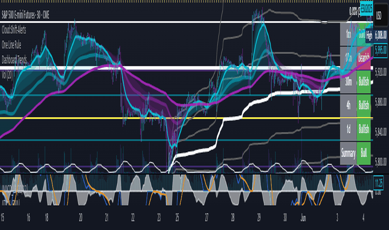Click date 16 on the time axis
Viewport: 389px width, 230px height.
[28, 218]
